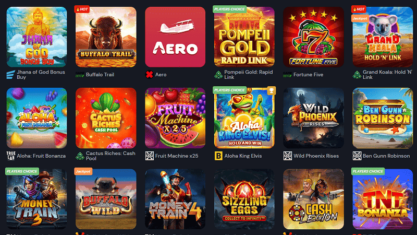The height and width of the screenshot is (235, 417).
Task: Open the Sizzling Eggs game thumbnail
Action: [x=244, y=199]
